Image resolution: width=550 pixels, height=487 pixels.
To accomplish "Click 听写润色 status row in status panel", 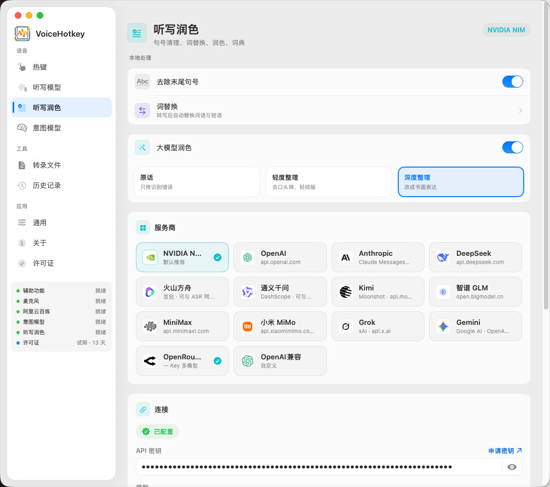I will coord(61,332).
